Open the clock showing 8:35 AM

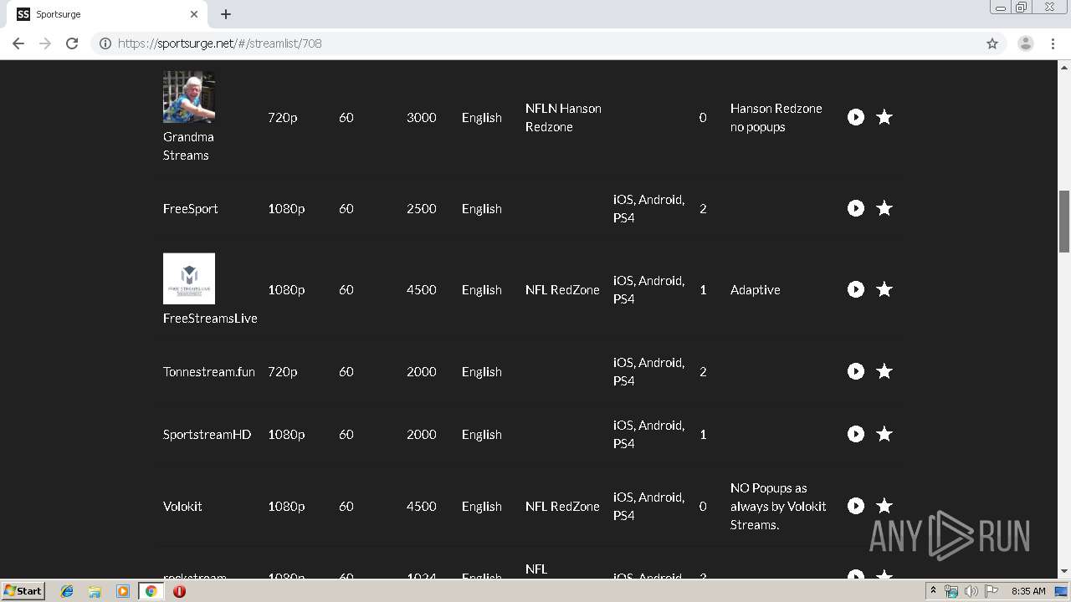coord(1028,591)
